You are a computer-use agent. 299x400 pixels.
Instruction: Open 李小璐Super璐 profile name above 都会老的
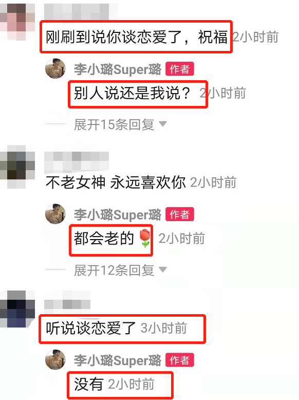pyautogui.click(x=118, y=214)
